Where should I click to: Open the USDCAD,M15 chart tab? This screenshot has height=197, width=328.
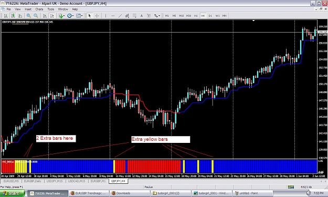coord(77,181)
